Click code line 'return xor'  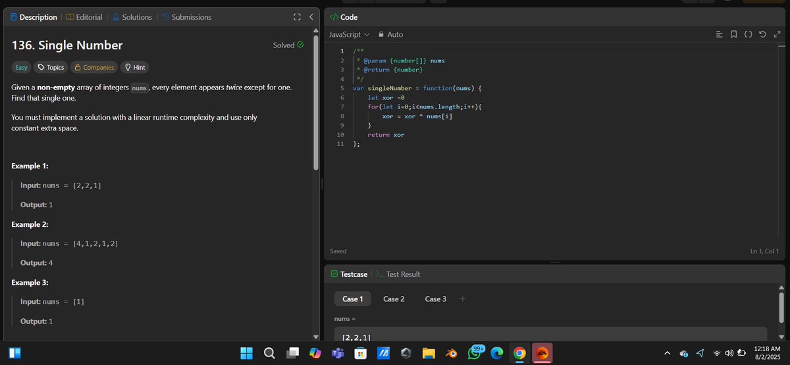pyautogui.click(x=386, y=134)
